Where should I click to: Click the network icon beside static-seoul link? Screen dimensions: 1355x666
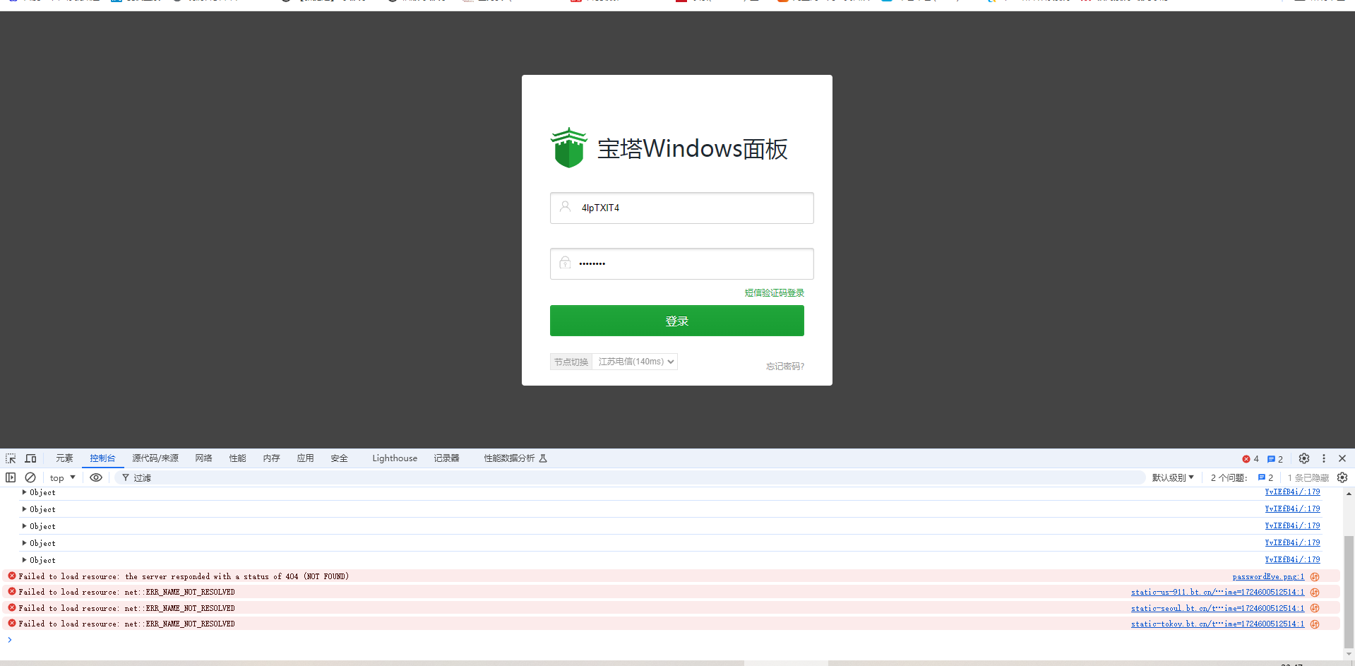[x=1315, y=608]
